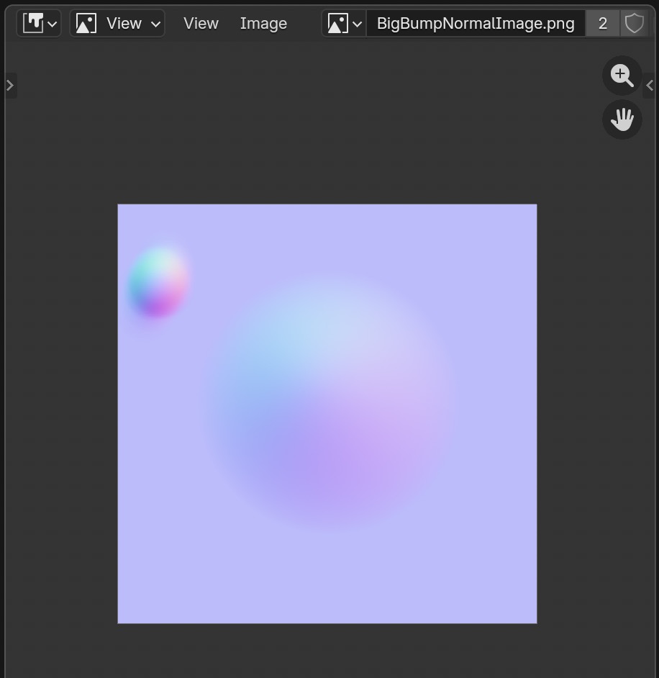
Task: Open the View mode dropdown
Action: [x=117, y=23]
